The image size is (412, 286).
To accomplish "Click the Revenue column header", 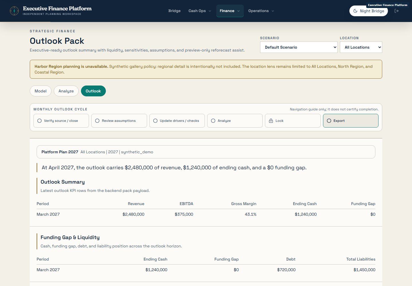I will click(x=136, y=204).
